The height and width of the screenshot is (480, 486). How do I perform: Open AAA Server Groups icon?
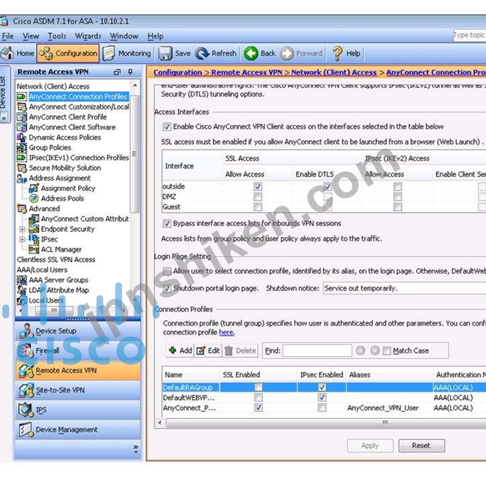(22, 280)
